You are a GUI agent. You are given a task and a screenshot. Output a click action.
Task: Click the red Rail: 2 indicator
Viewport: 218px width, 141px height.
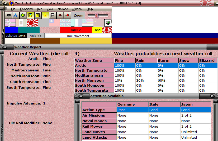[76, 30]
